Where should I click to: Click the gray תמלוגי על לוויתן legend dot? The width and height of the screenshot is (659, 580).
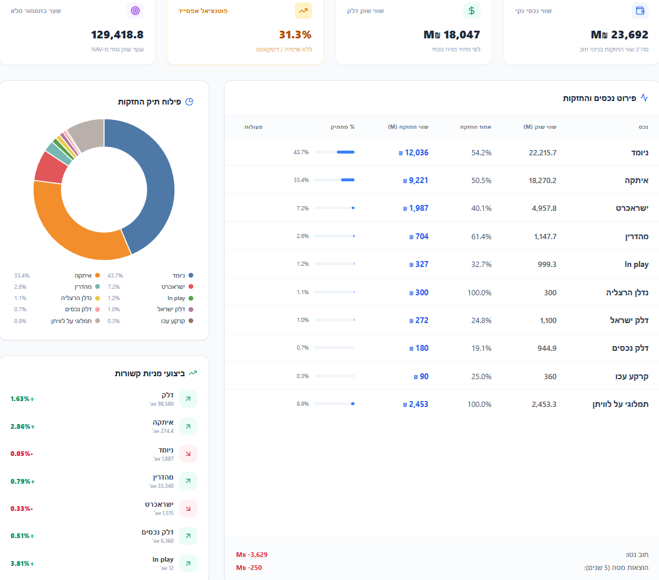click(x=98, y=321)
